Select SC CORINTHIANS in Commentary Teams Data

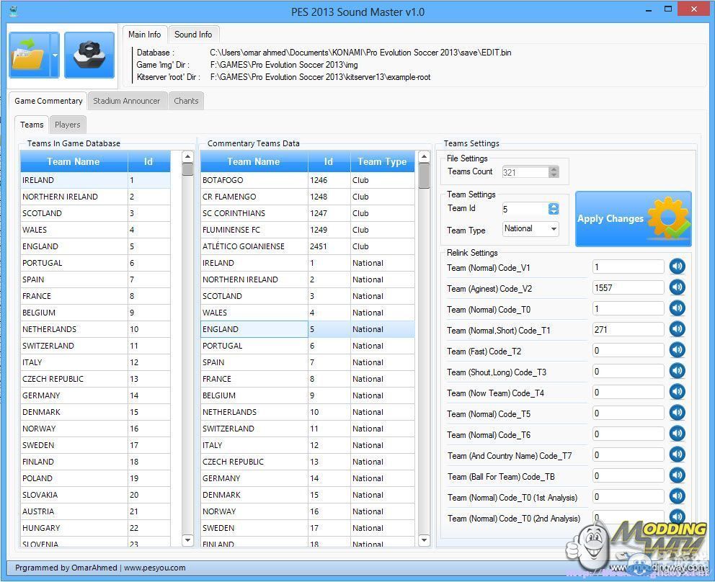click(x=307, y=213)
